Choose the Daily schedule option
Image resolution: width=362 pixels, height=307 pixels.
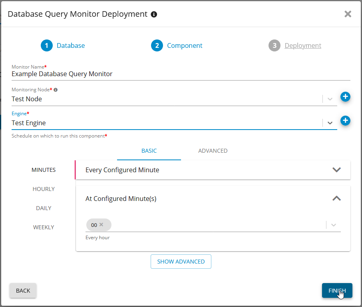click(44, 208)
